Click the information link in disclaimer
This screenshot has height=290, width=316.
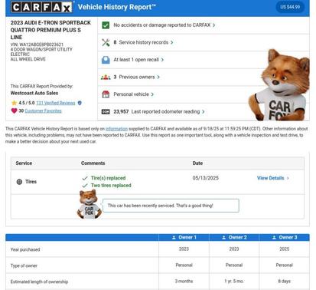pos(116,129)
